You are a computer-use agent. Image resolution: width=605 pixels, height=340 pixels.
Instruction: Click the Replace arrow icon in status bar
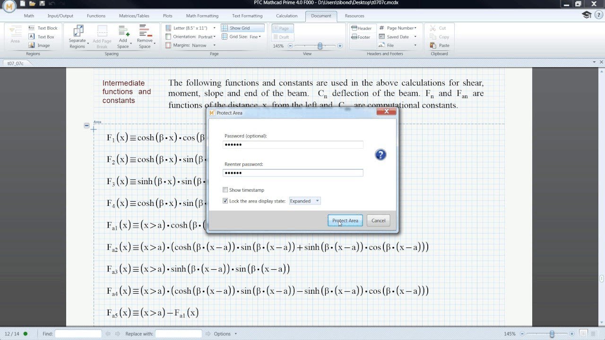tap(208, 334)
